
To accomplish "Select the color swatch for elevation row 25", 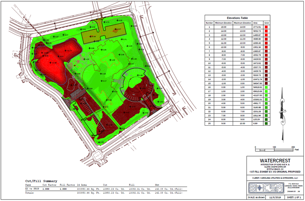I will click(x=266, y=123).
